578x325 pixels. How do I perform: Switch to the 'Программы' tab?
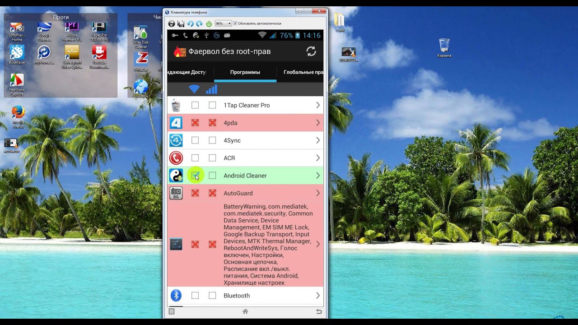(x=245, y=72)
